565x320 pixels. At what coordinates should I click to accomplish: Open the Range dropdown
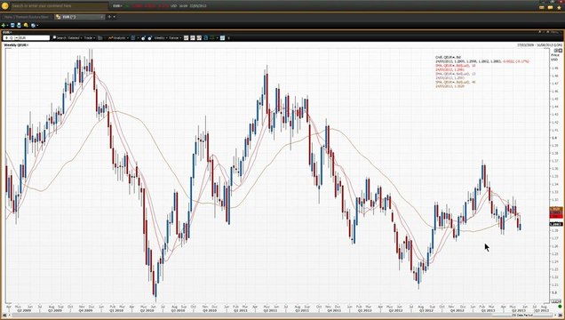[x=175, y=38]
